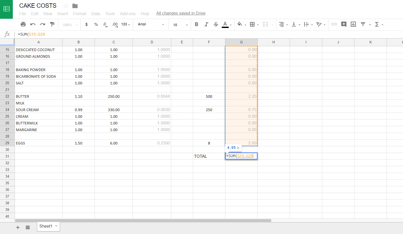403x234 pixels.
Task: Open the Data menu
Action: coord(96,14)
